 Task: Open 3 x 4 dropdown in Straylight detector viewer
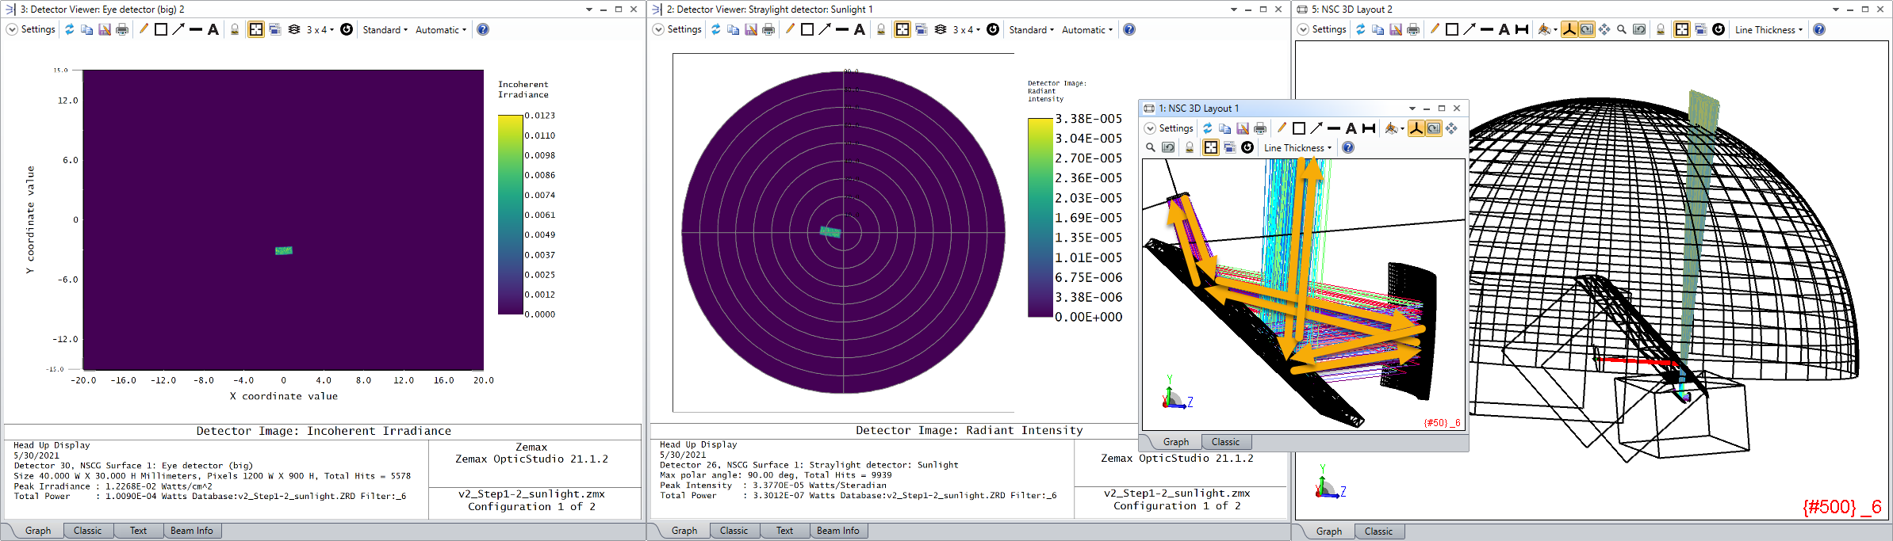click(967, 29)
